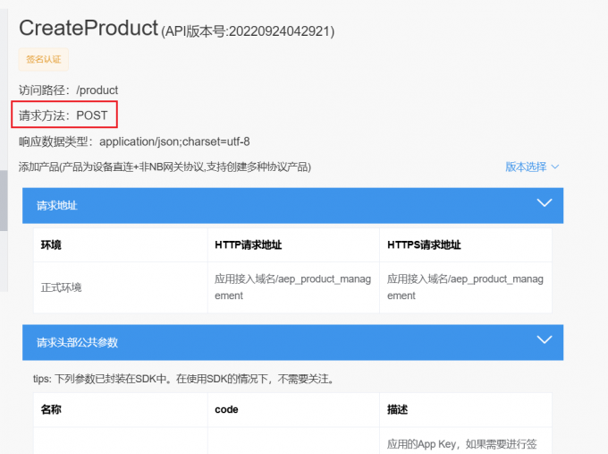Click the left vertical scrollbar thumb

4,201
